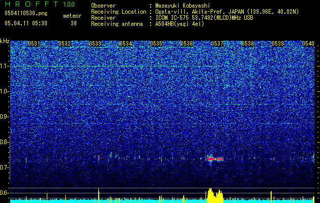Click the 0.6 frequency axis label
This screenshot has height=203, width=320.
[5, 193]
